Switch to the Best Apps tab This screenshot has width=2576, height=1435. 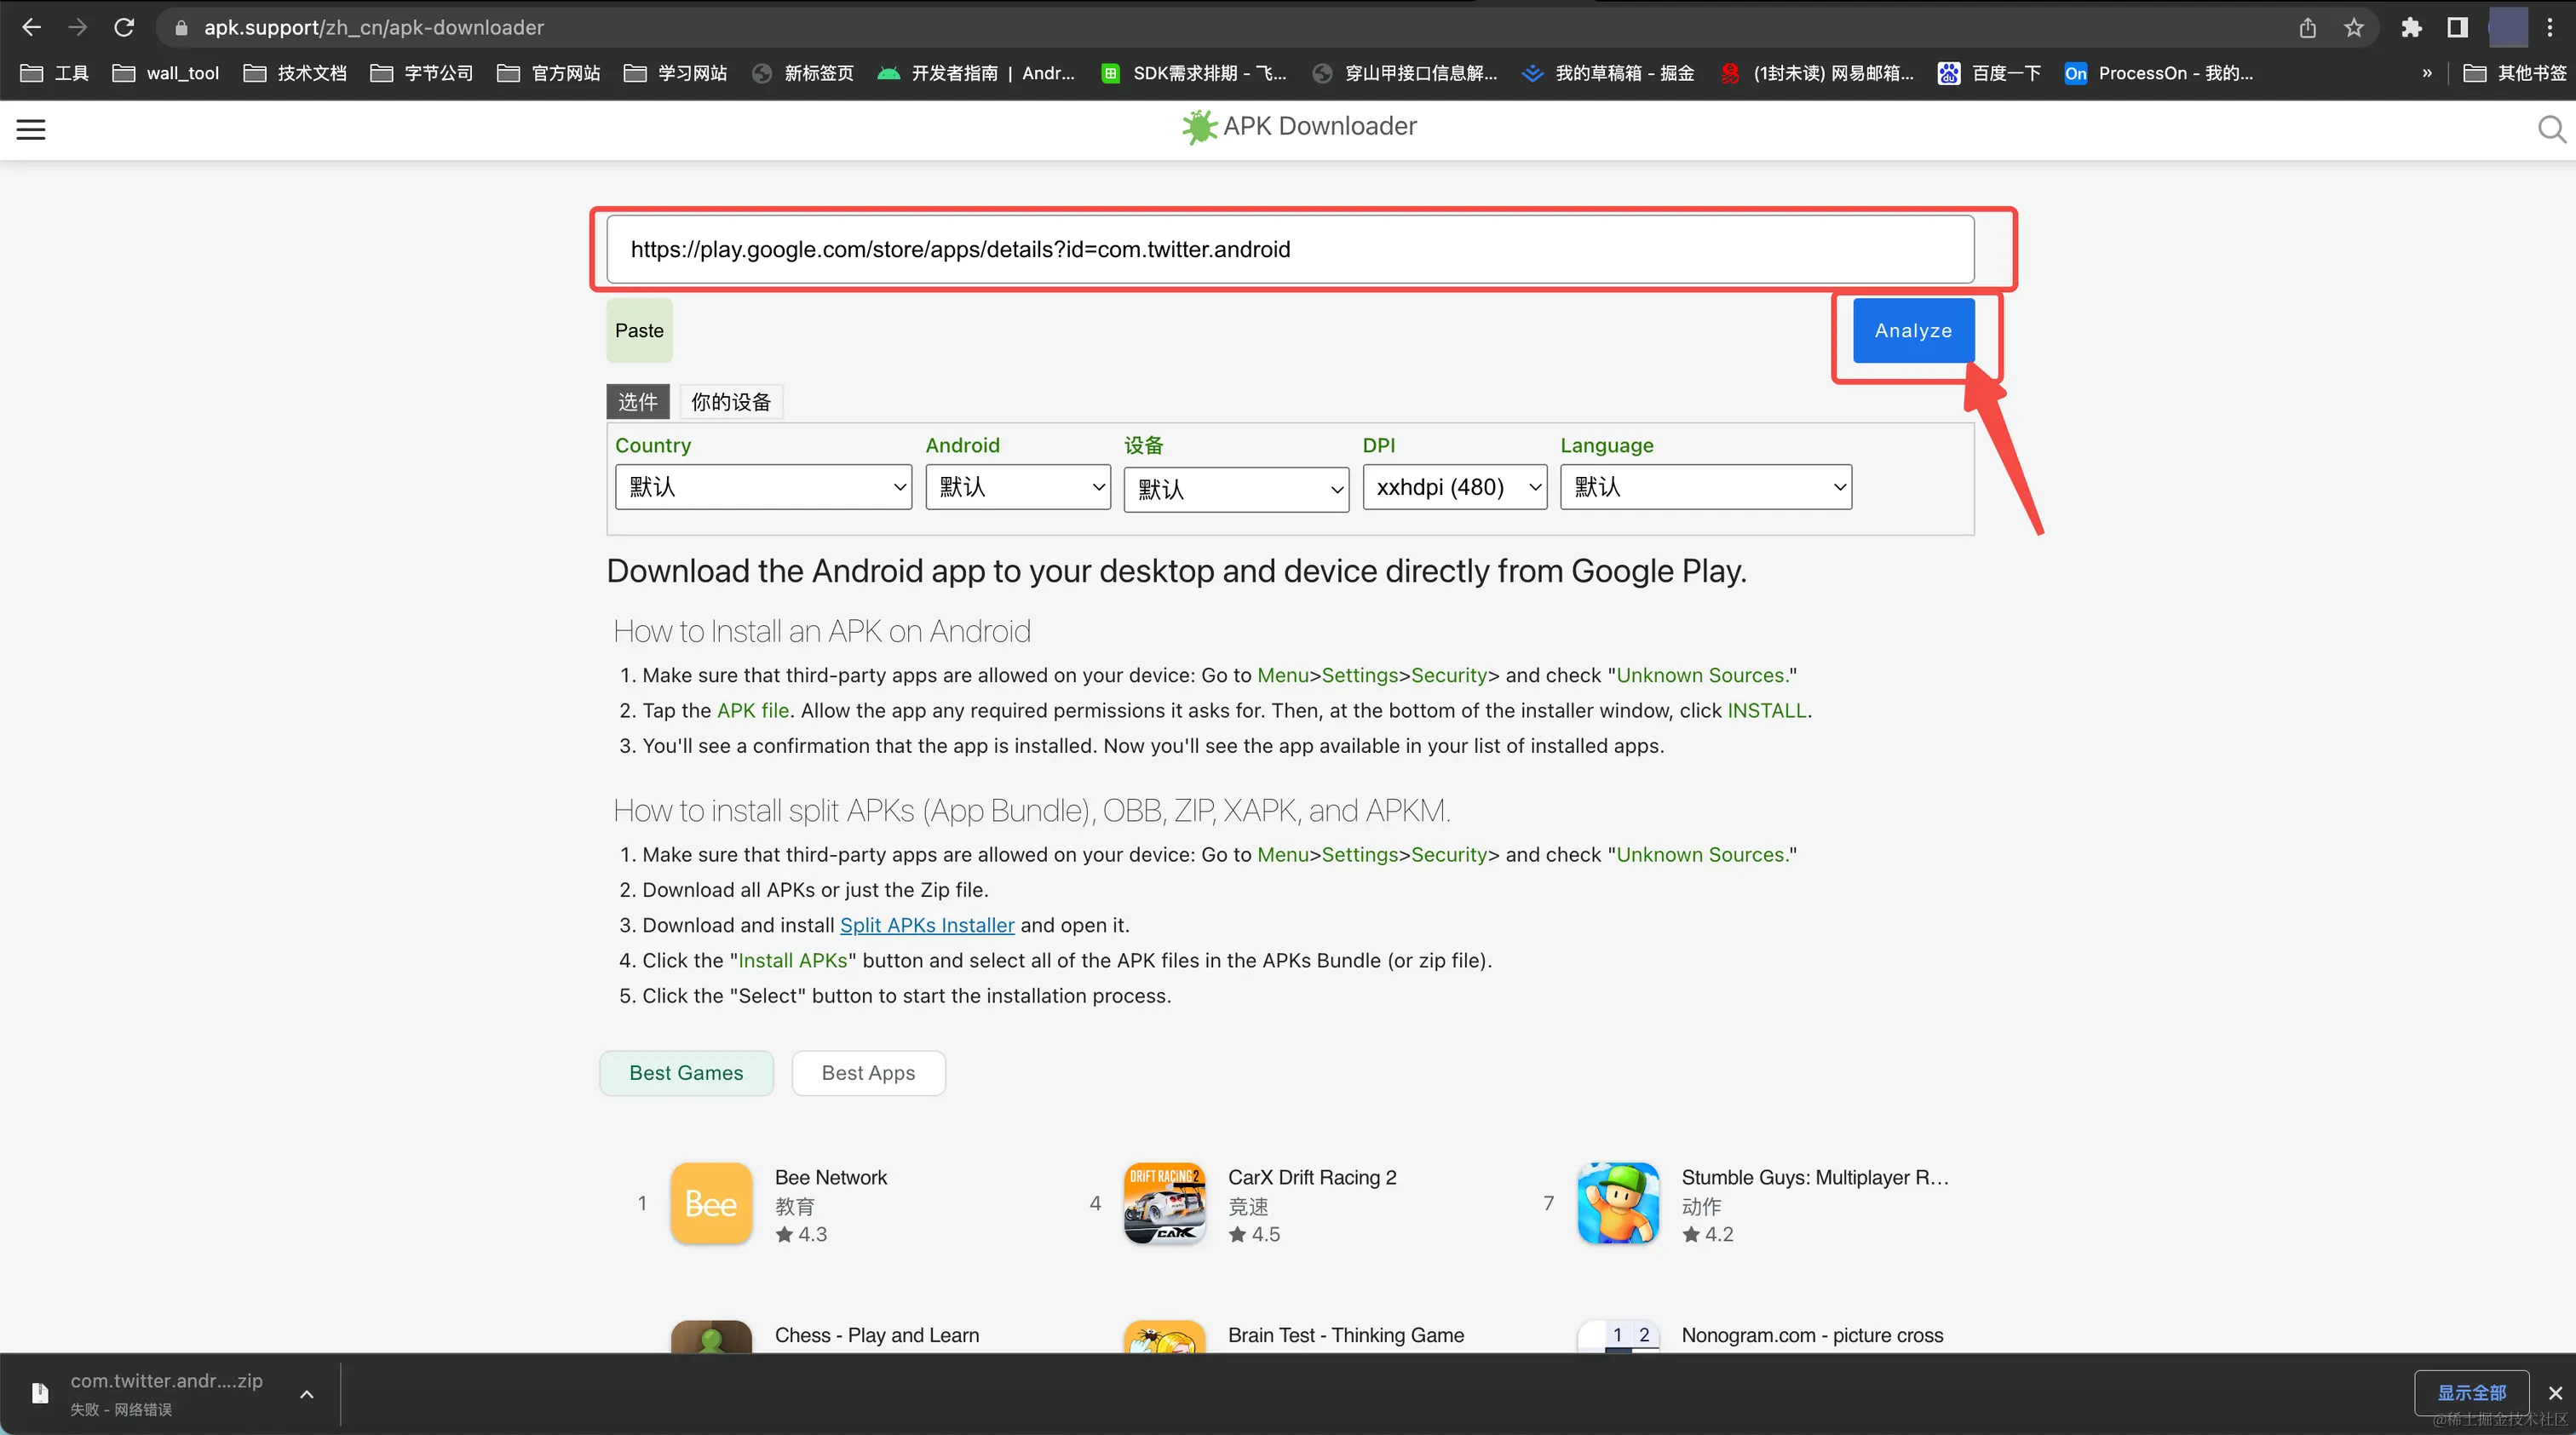pyautogui.click(x=868, y=1073)
